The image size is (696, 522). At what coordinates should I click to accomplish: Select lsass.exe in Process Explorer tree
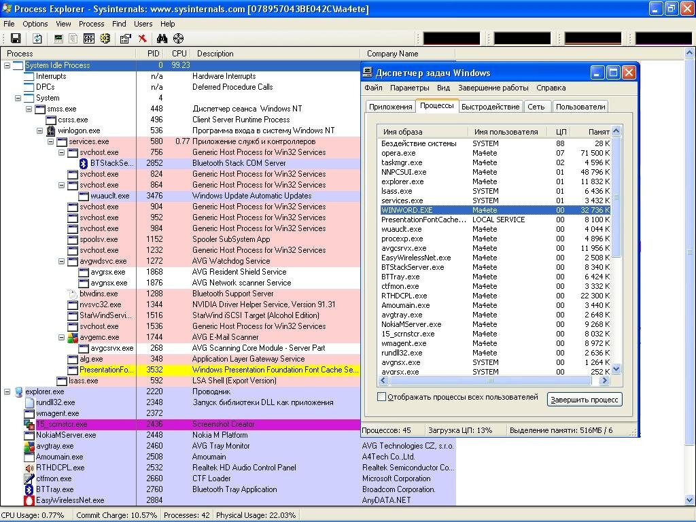(x=83, y=381)
